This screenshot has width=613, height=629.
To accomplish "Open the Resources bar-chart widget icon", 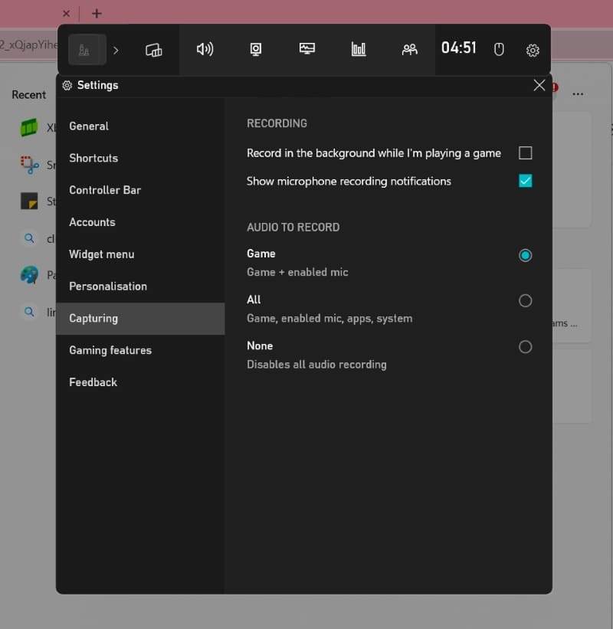I will [x=359, y=50].
